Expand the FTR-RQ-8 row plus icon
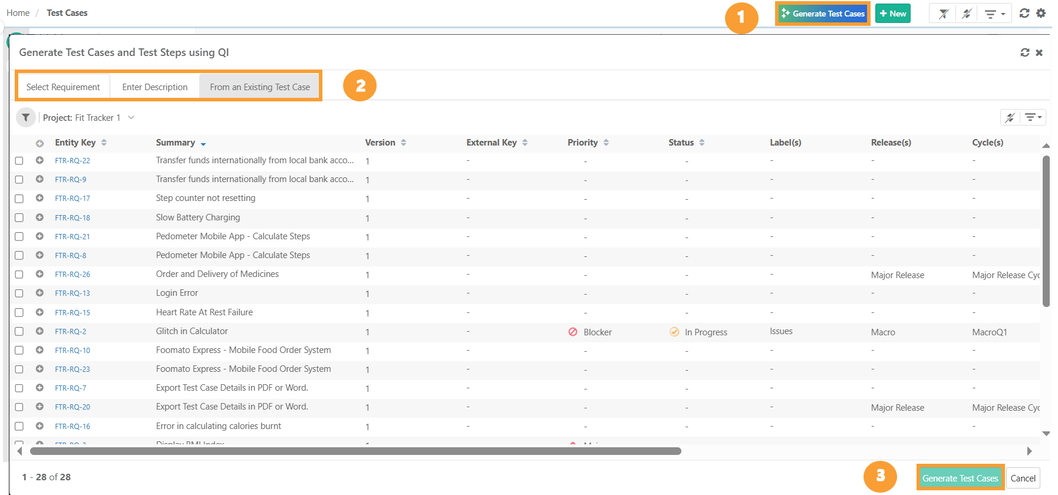This screenshot has height=495, width=1058. 39,255
